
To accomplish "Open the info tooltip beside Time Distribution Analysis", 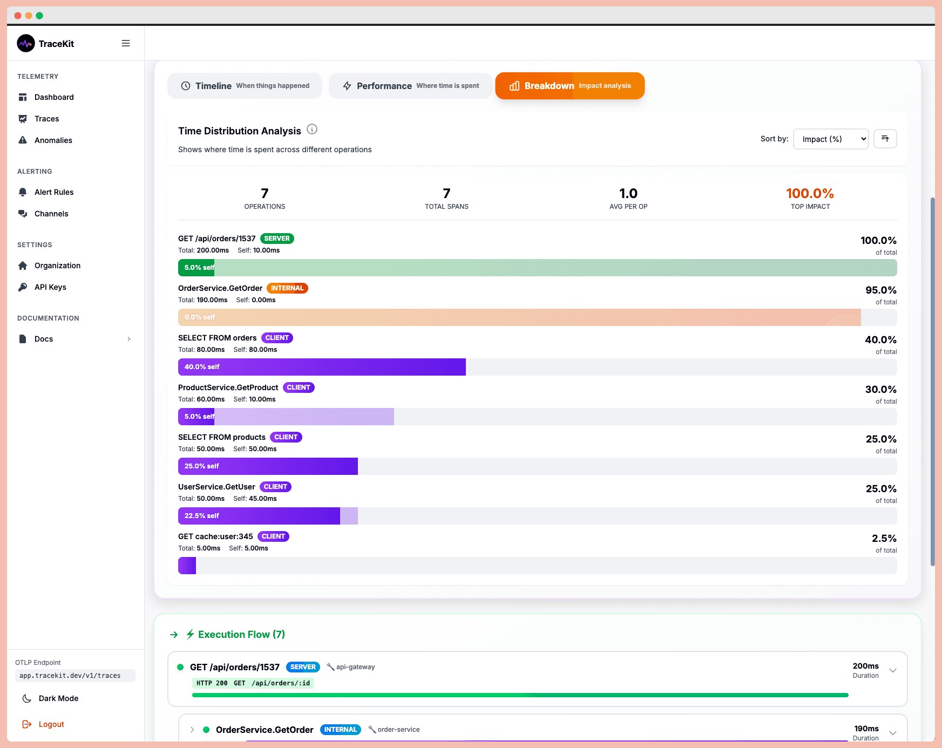I will tap(312, 130).
